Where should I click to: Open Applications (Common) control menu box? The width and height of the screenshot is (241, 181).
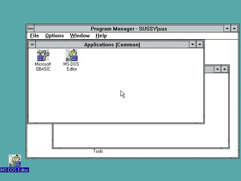point(32,44)
